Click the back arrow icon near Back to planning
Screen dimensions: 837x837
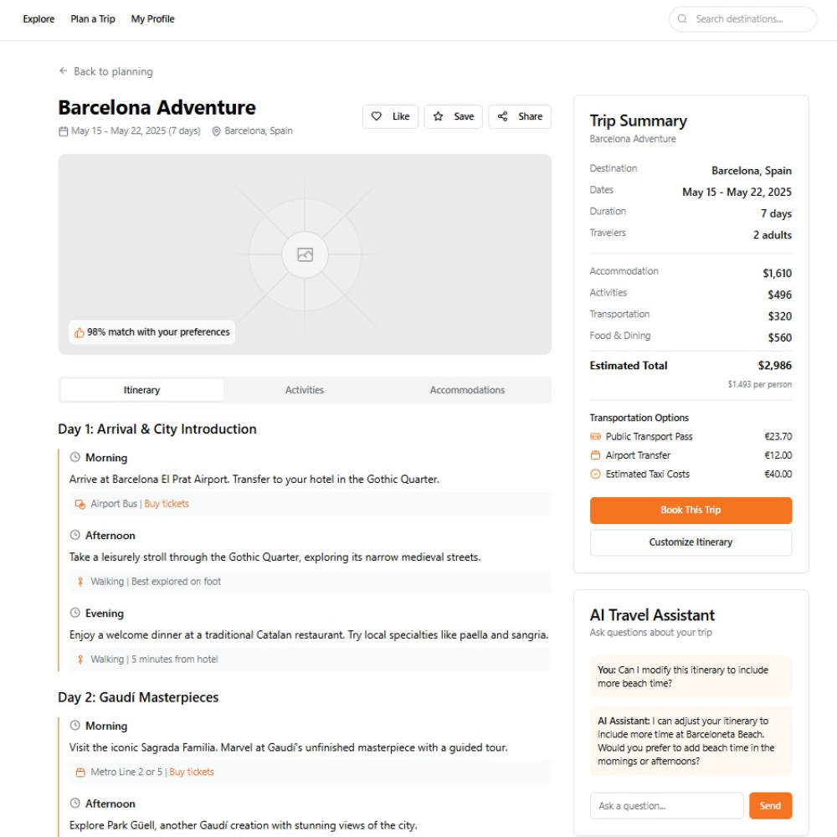pos(64,71)
